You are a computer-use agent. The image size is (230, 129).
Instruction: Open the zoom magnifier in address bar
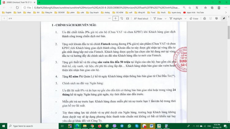pyautogui.click(x=184, y=8)
